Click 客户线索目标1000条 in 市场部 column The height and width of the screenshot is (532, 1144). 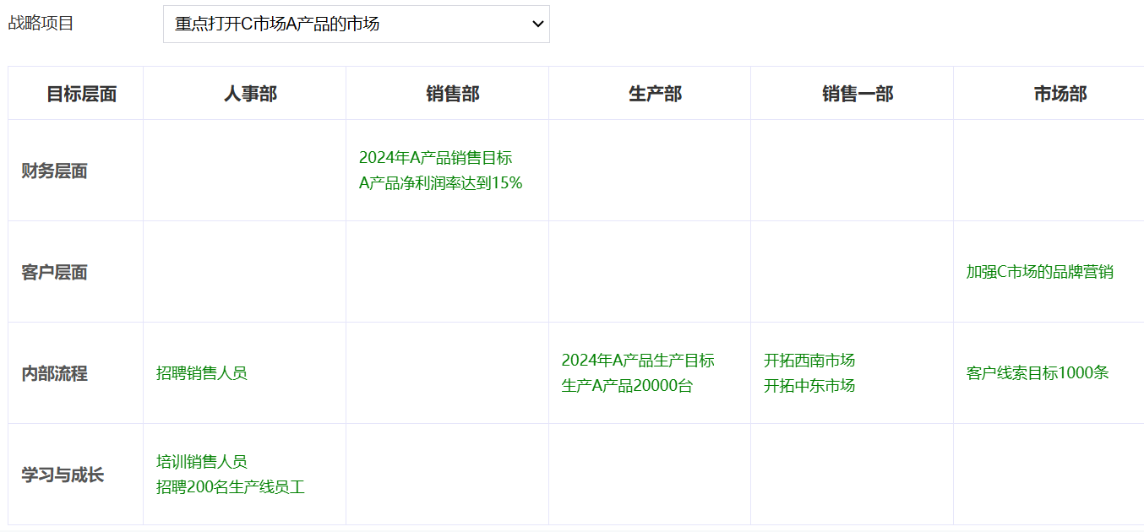[x=1037, y=372]
